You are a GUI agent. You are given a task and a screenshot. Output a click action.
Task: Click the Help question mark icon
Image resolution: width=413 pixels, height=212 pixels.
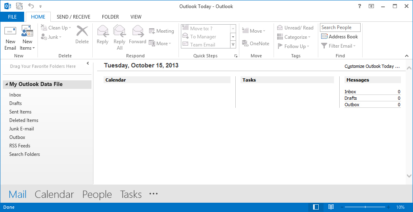[x=359, y=6]
